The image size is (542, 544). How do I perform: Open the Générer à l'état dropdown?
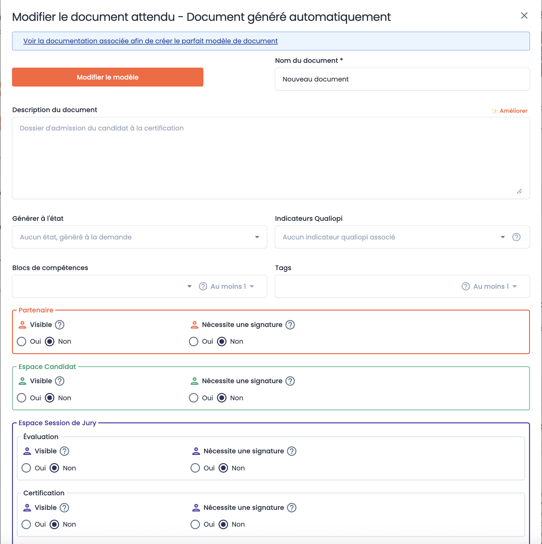click(140, 237)
